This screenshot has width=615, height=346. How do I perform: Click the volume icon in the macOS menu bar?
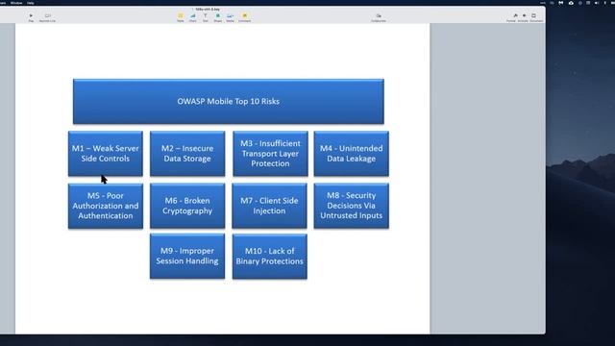pos(597,3)
